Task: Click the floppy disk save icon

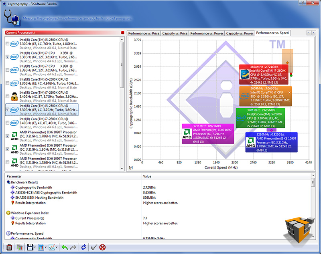Action: click(x=30, y=247)
